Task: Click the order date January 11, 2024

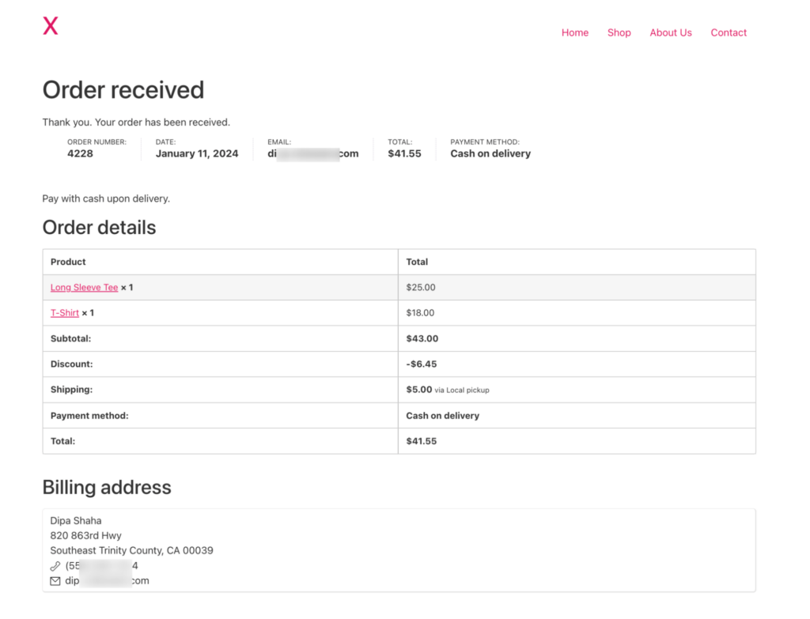Action: 196,154
